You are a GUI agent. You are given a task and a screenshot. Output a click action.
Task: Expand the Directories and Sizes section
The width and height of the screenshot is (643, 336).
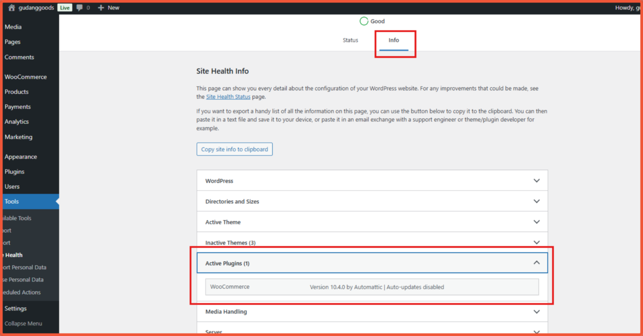(372, 201)
